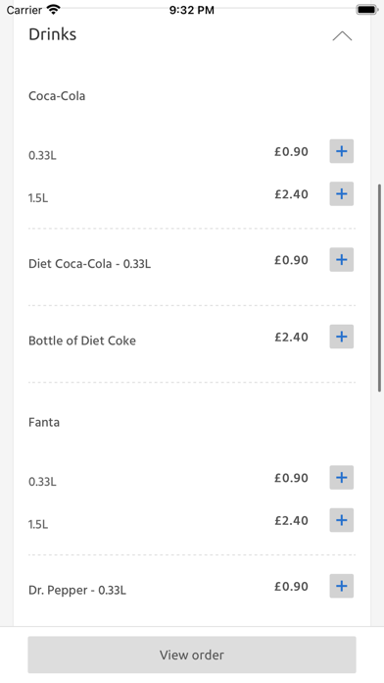Add Dr. Pepper 0.33L to order
Screen dimensions: 384x683
(x=341, y=586)
